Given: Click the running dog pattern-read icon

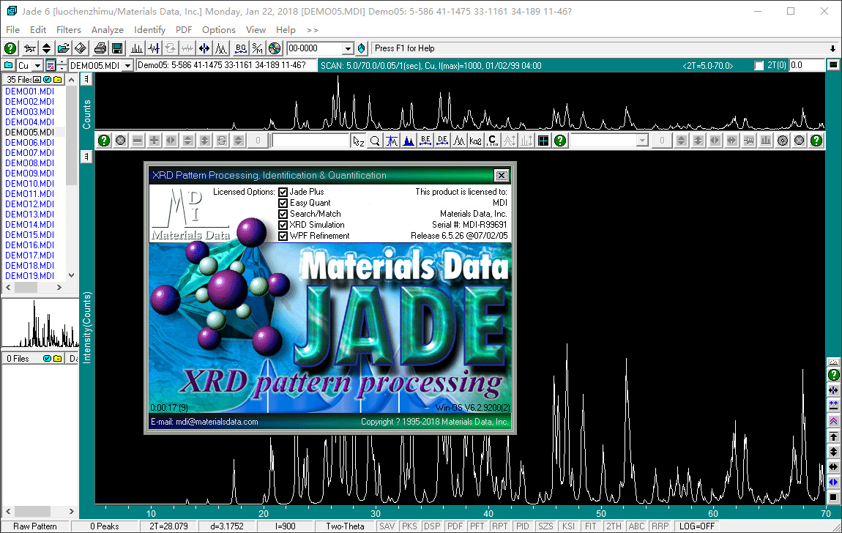Looking at the screenshot, I should pos(29,48).
